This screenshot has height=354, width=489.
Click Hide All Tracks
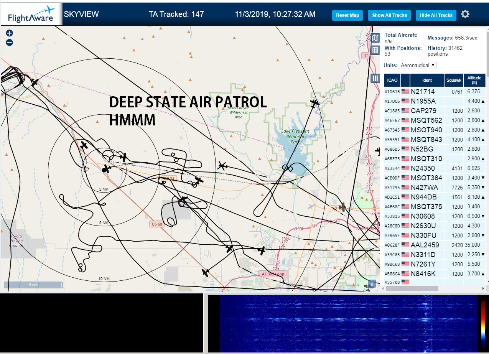436,15
